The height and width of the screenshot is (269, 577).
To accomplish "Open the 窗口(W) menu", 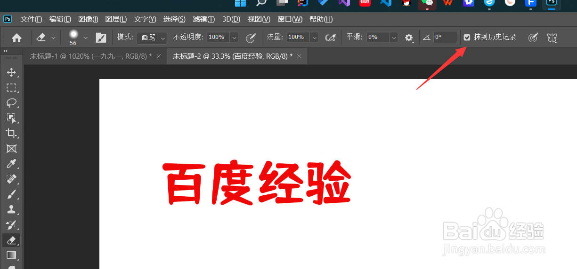I will 290,19.
